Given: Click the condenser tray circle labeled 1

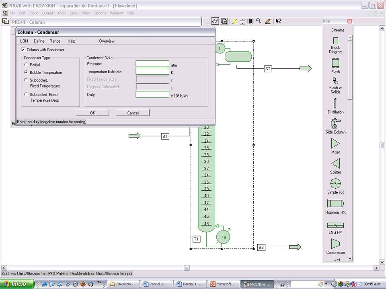Looking at the screenshot, I should (x=220, y=49).
